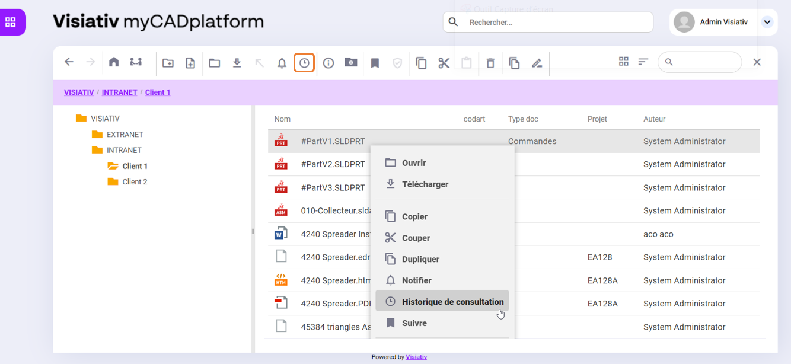Switch to grid view layout
Image resolution: width=791 pixels, height=364 pixels.
click(623, 62)
